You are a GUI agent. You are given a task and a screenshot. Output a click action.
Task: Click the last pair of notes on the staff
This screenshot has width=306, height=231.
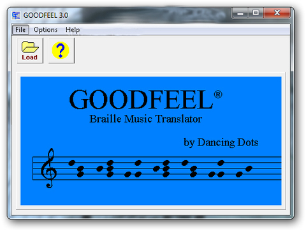coord(244,172)
